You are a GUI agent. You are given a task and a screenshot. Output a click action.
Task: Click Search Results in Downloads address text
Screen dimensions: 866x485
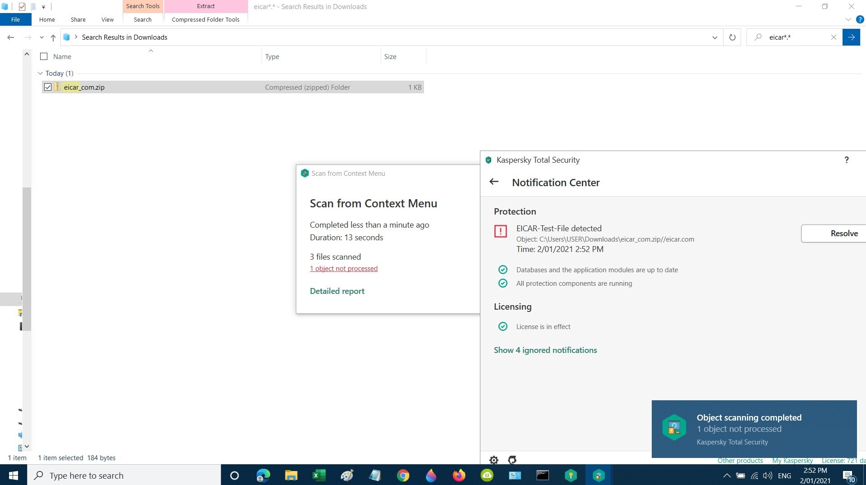click(x=124, y=37)
